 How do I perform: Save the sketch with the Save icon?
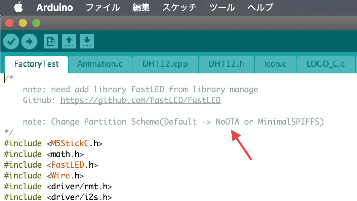click(x=87, y=41)
